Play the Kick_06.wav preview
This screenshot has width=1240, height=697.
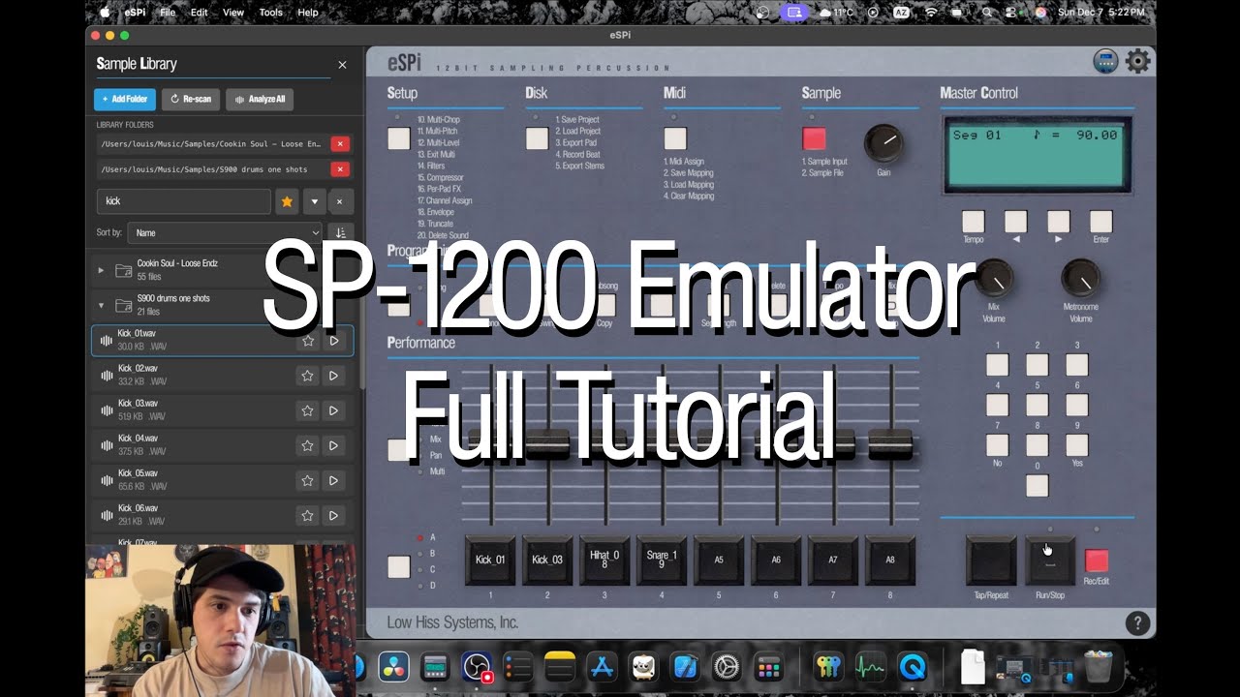pos(333,515)
